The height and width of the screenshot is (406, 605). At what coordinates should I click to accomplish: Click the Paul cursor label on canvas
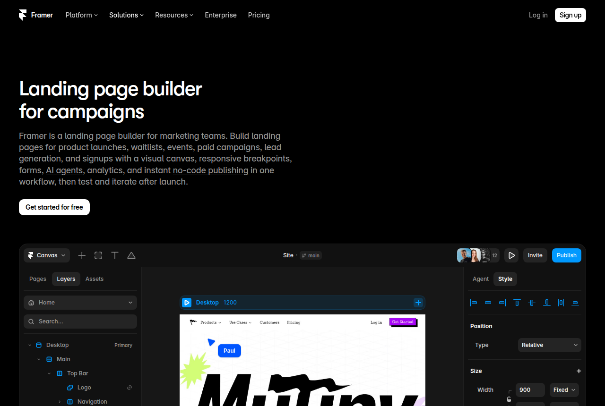(230, 351)
